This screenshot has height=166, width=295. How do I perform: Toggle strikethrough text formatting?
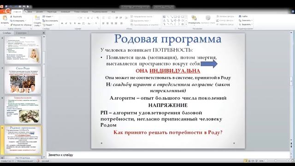click(x=79, y=24)
